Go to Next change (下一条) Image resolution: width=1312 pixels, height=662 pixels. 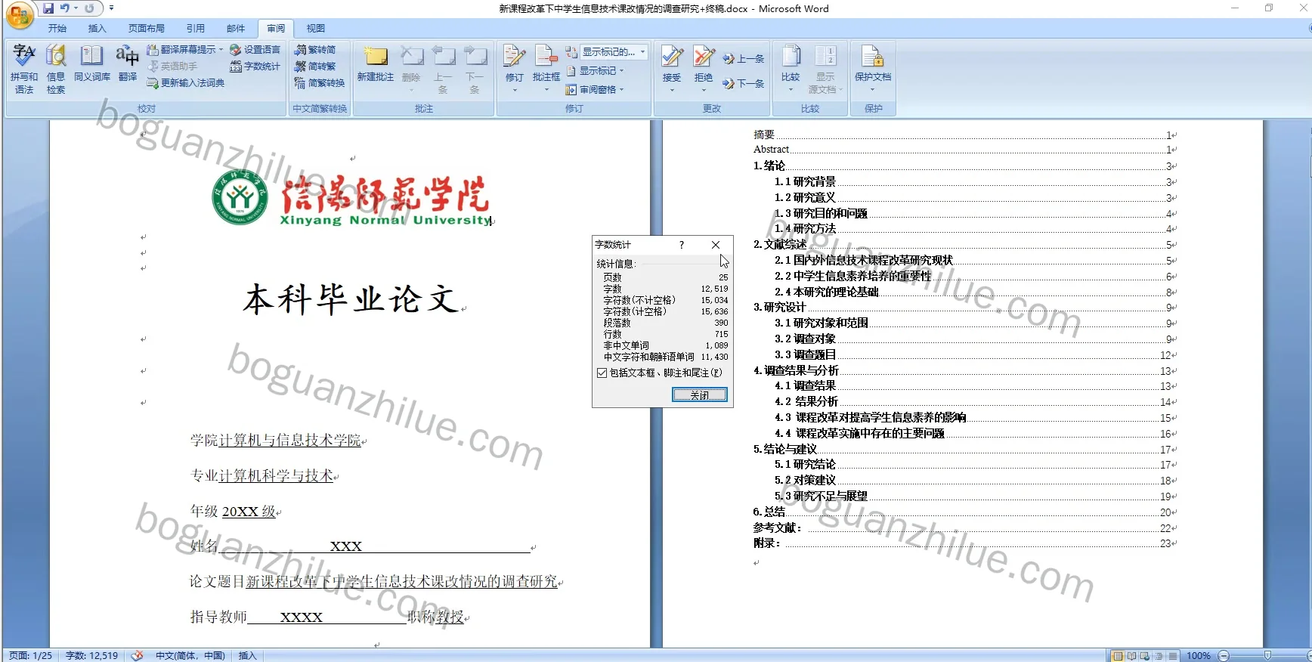[744, 84]
